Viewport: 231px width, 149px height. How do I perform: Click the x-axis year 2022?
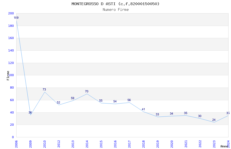(200, 144)
